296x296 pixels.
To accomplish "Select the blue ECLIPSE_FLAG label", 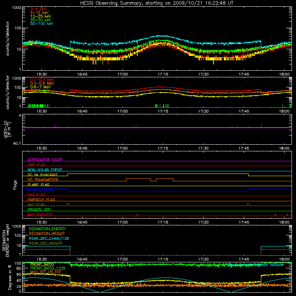I will (40, 190).
